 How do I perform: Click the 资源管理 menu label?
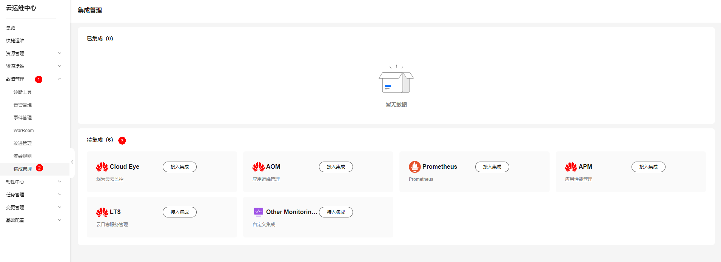(15, 54)
